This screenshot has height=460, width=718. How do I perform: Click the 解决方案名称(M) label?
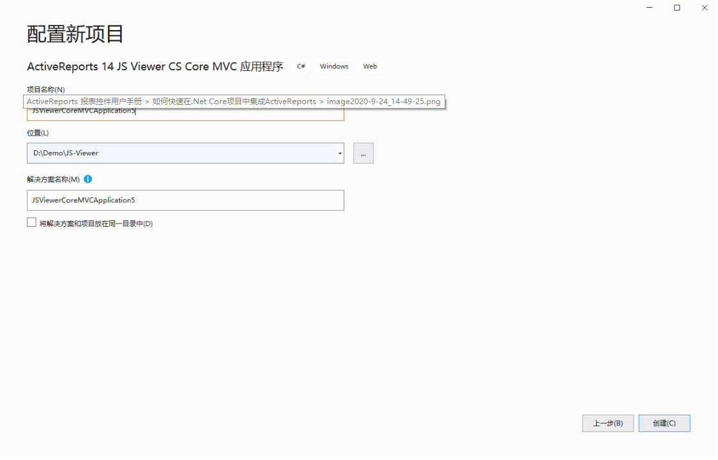[53, 179]
